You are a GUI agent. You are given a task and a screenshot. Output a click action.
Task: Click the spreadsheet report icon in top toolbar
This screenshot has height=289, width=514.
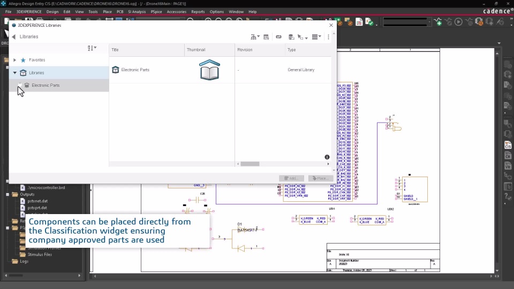359,22
